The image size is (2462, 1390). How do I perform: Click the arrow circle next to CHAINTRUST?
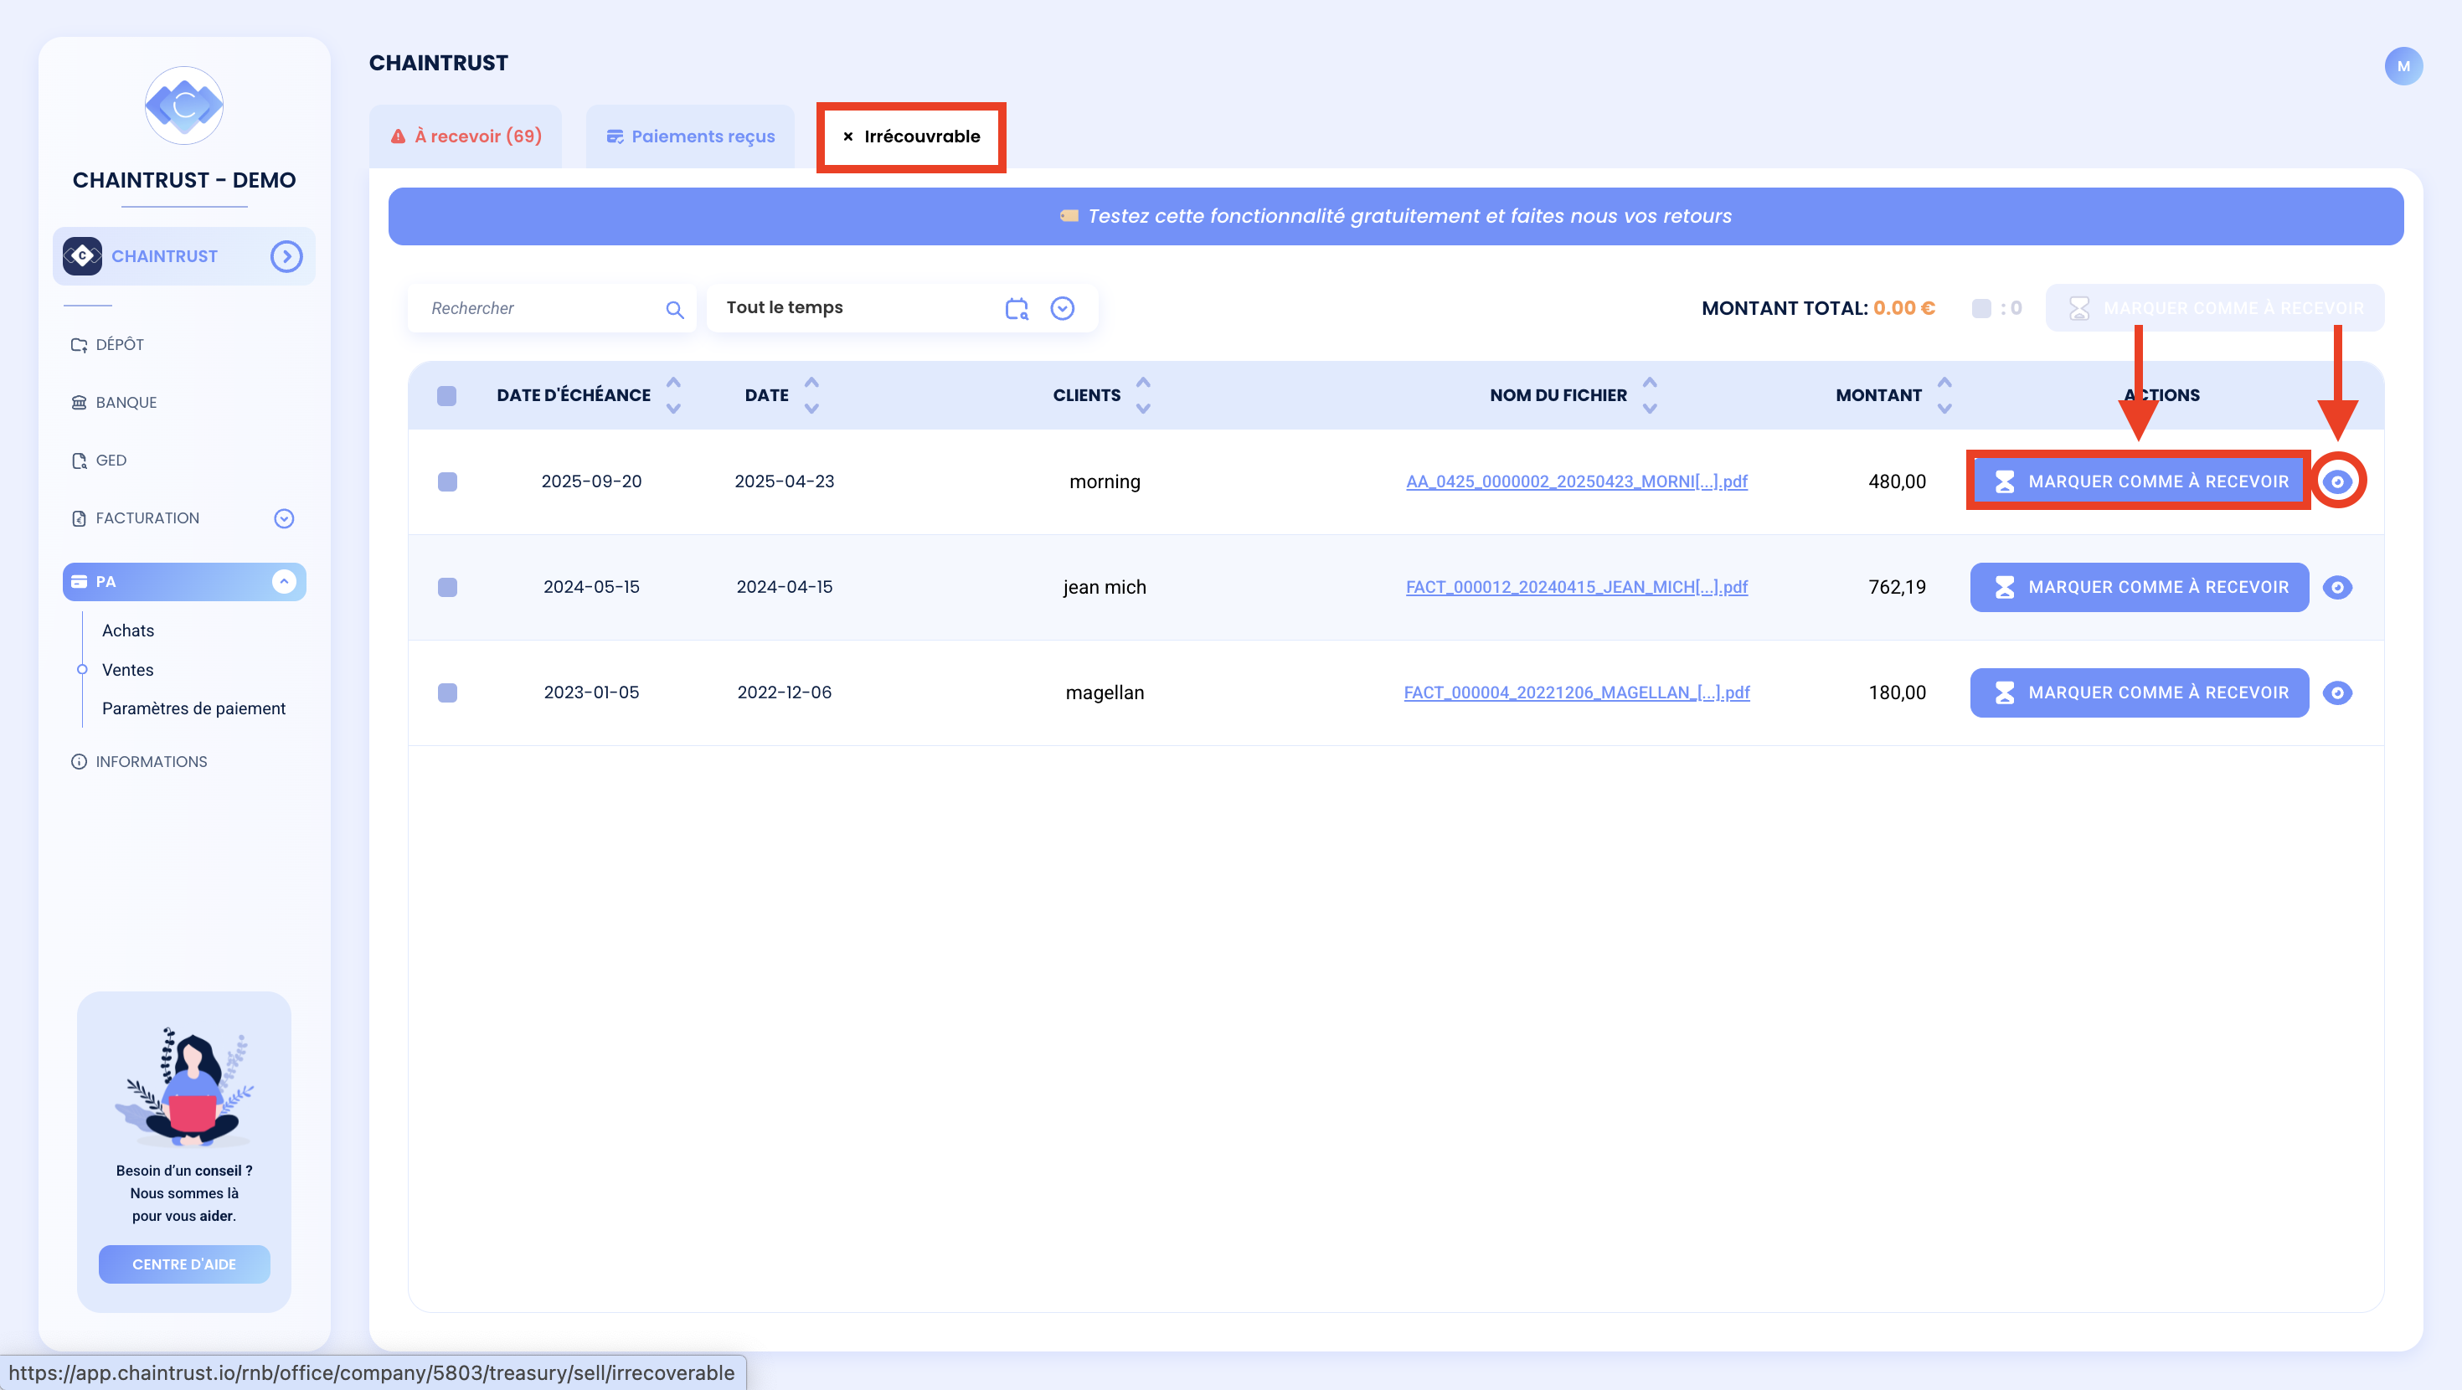286,256
